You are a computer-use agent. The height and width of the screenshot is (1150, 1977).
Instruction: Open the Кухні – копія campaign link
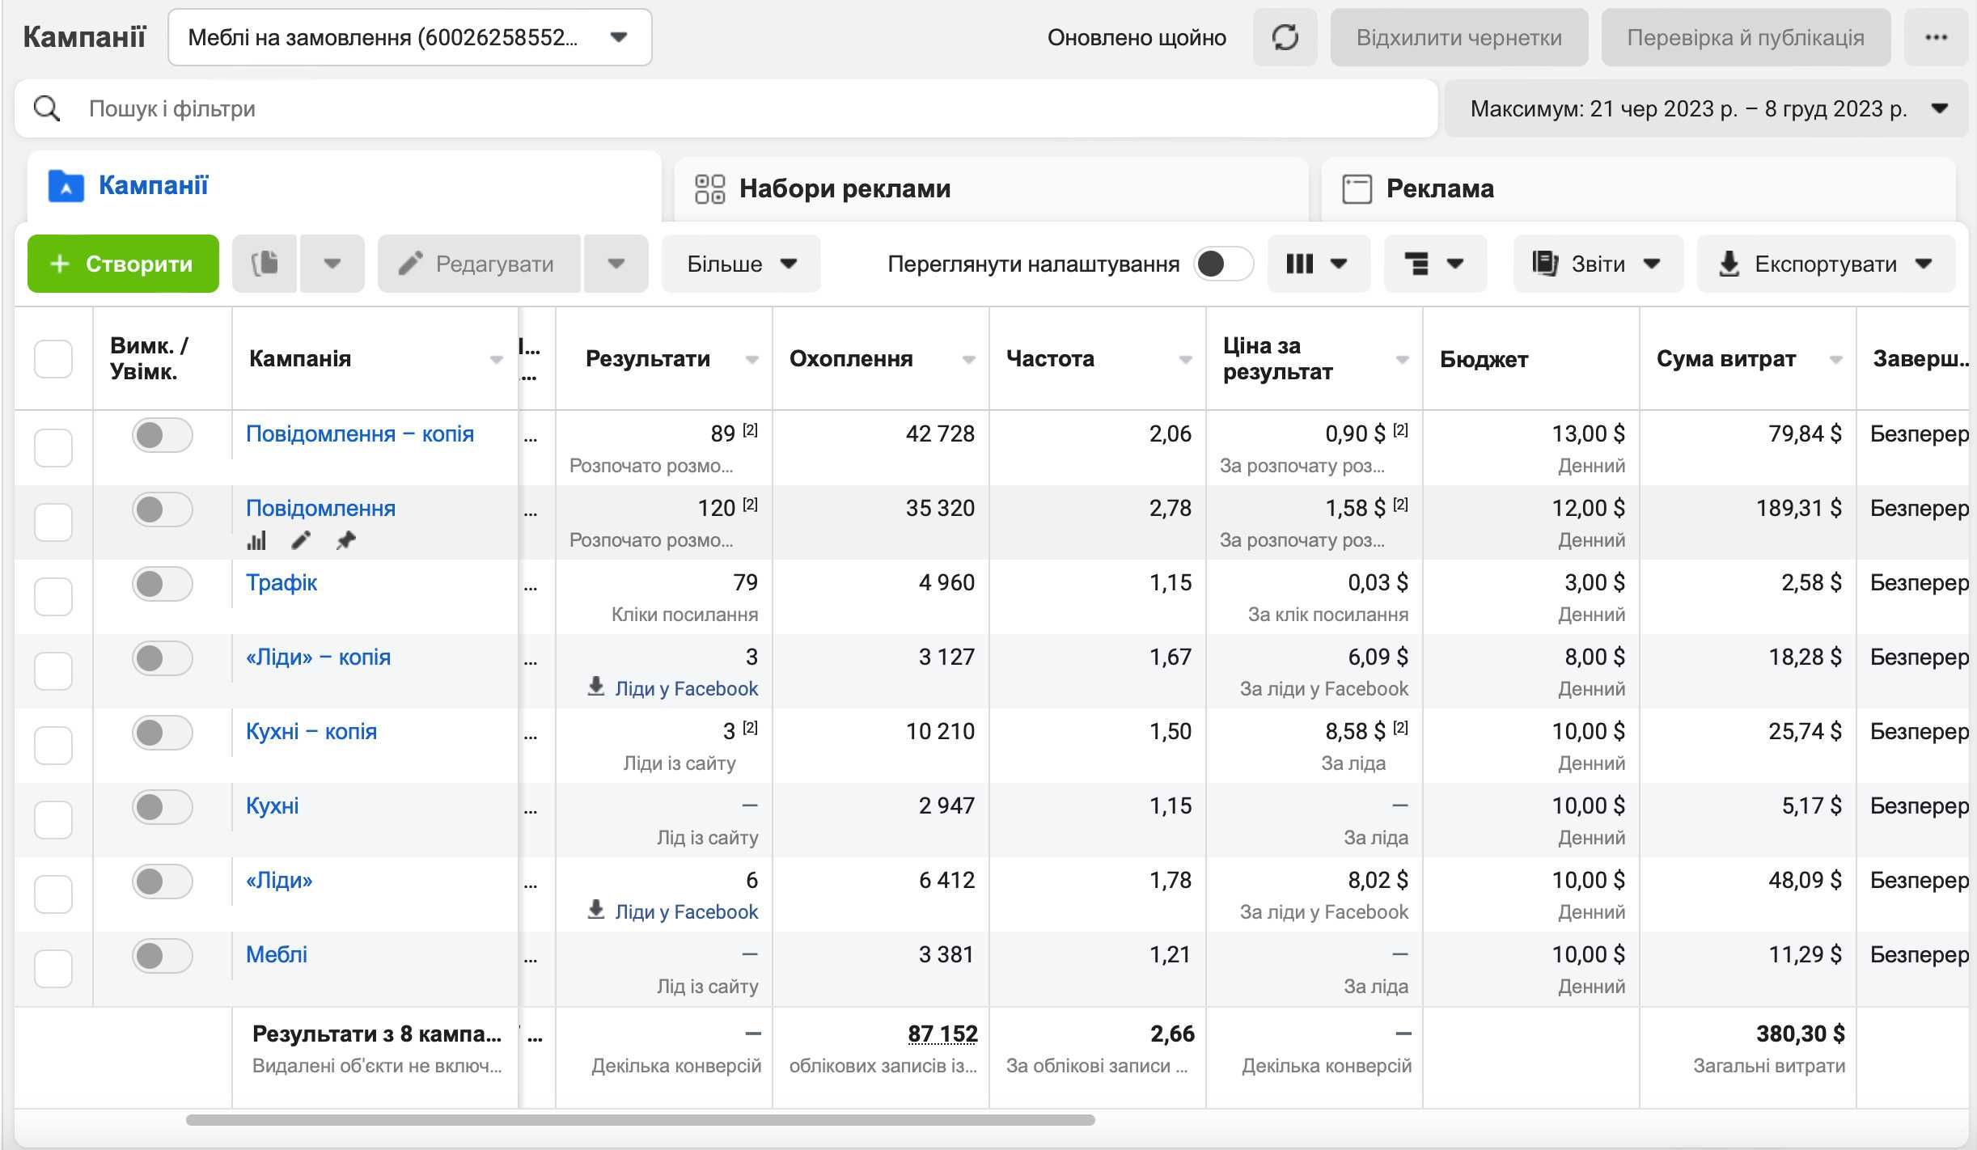coord(311,732)
